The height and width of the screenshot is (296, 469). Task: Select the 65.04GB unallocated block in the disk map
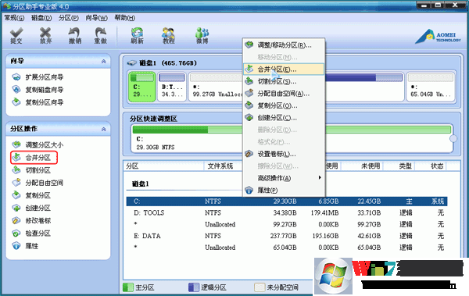(x=431, y=87)
